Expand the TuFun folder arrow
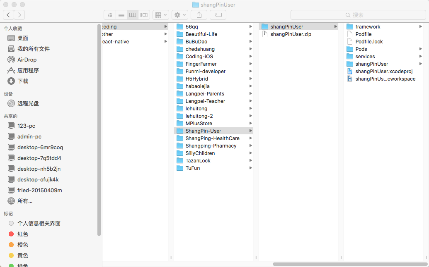This screenshot has height=267, width=429. [x=250, y=168]
